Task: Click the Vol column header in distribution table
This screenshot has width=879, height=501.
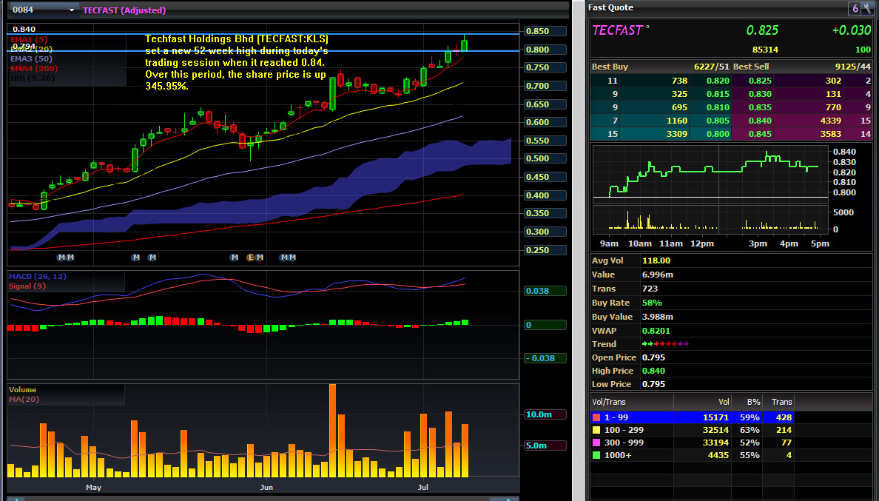Action: coord(724,402)
